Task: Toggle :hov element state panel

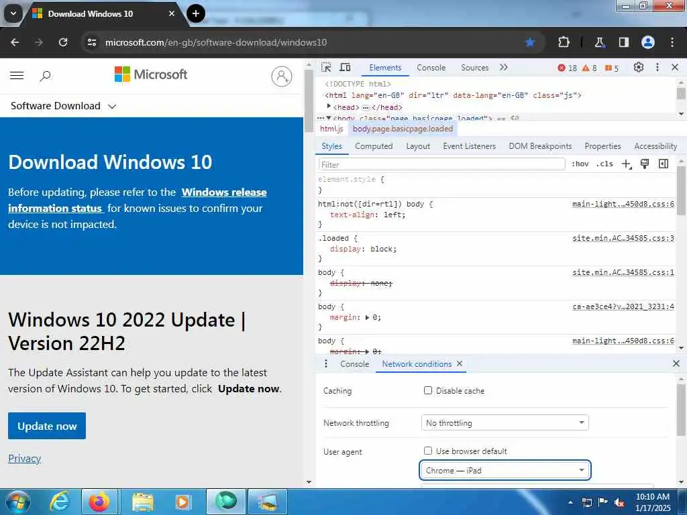Action: 580,164
